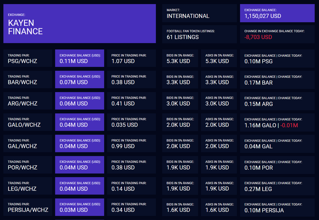Select the ARG/WCHZ trading pair
Screen dimensions: 319x220
(x=28, y=101)
